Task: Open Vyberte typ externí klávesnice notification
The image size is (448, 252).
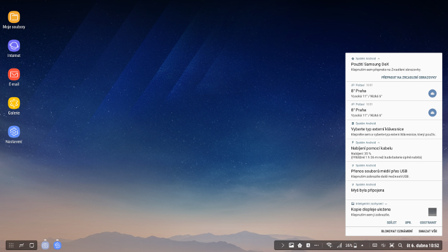Action: point(394,129)
